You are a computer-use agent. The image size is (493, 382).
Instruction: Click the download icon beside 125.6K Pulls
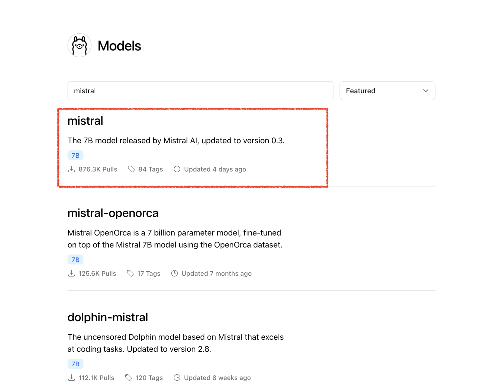(71, 273)
